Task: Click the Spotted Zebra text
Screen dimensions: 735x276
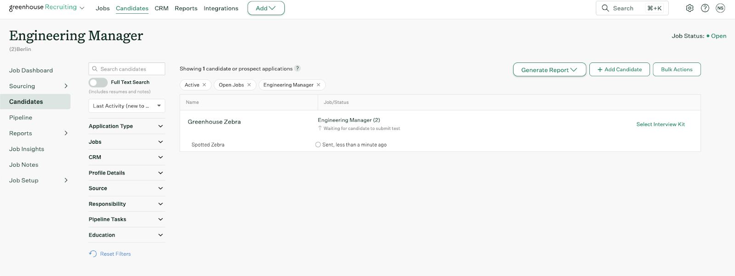Action: point(208,145)
